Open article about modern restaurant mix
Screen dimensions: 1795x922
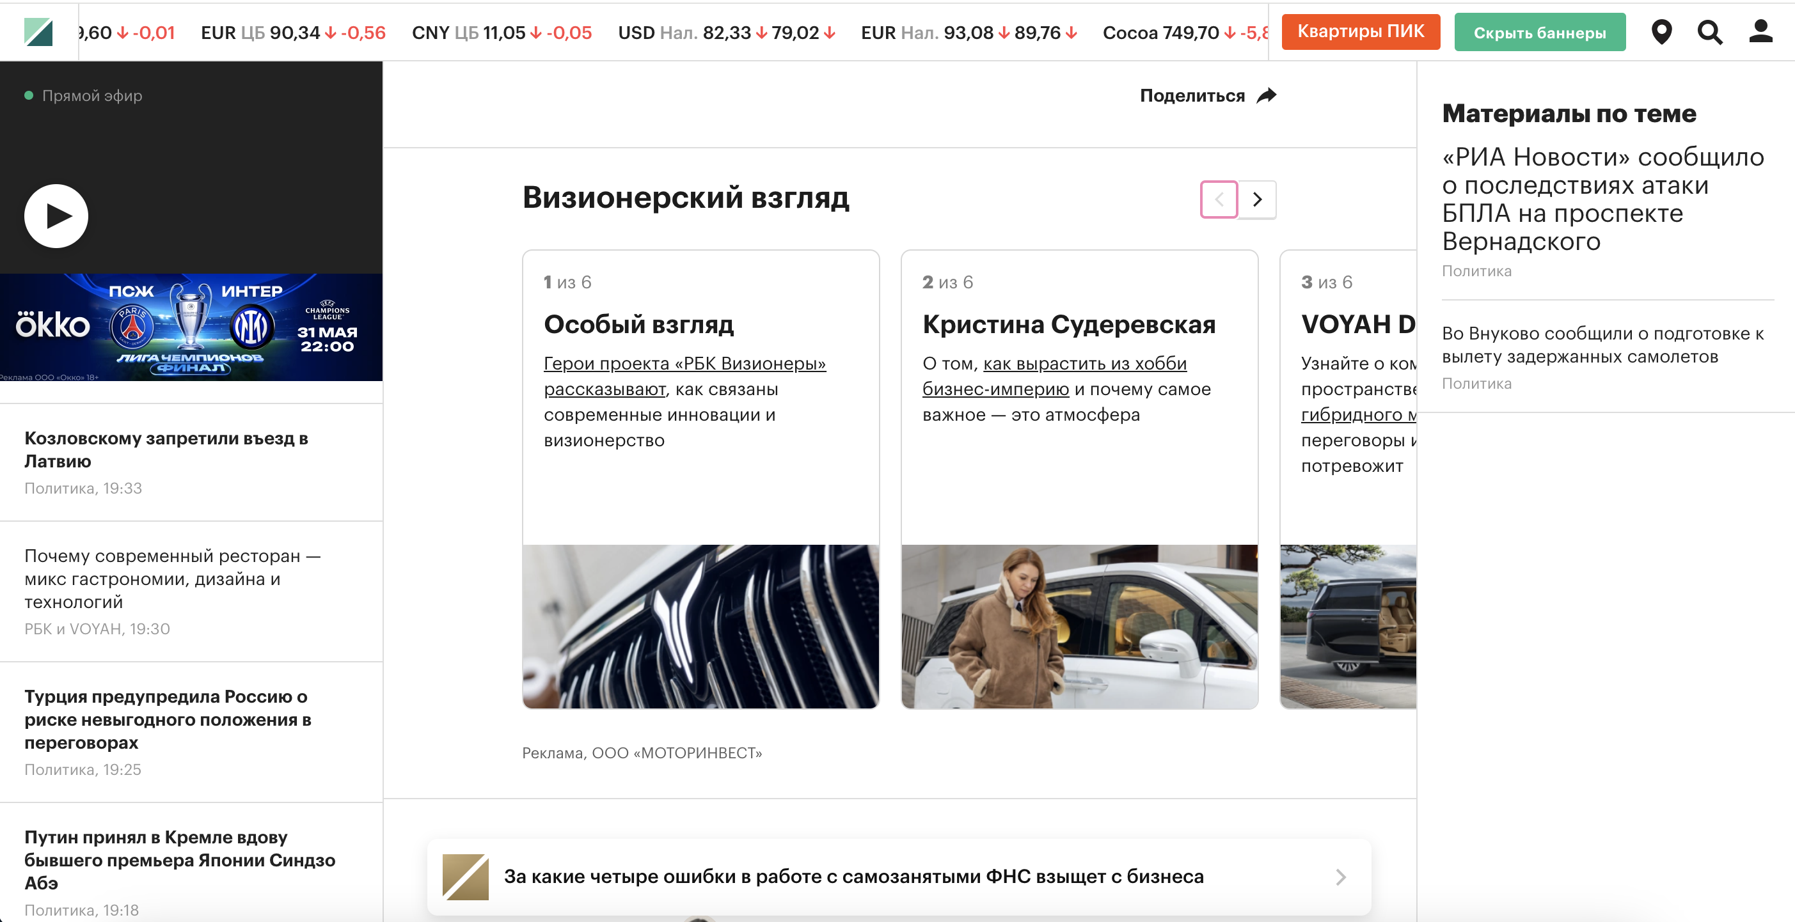[172, 579]
